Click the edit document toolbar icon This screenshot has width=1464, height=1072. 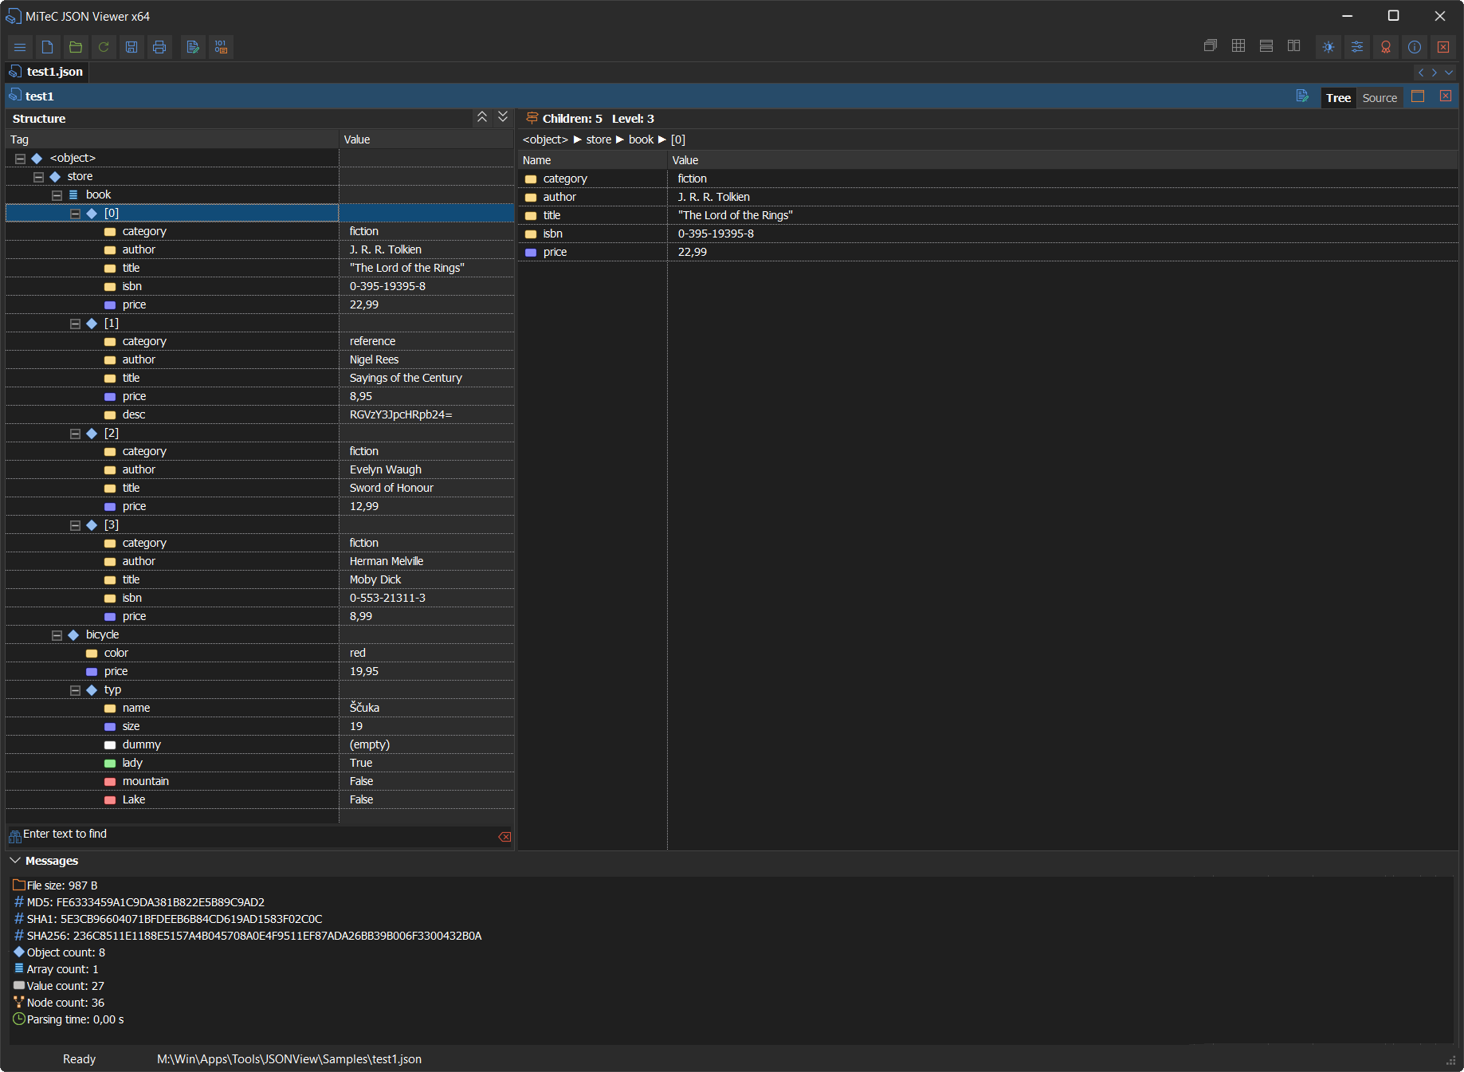[193, 47]
